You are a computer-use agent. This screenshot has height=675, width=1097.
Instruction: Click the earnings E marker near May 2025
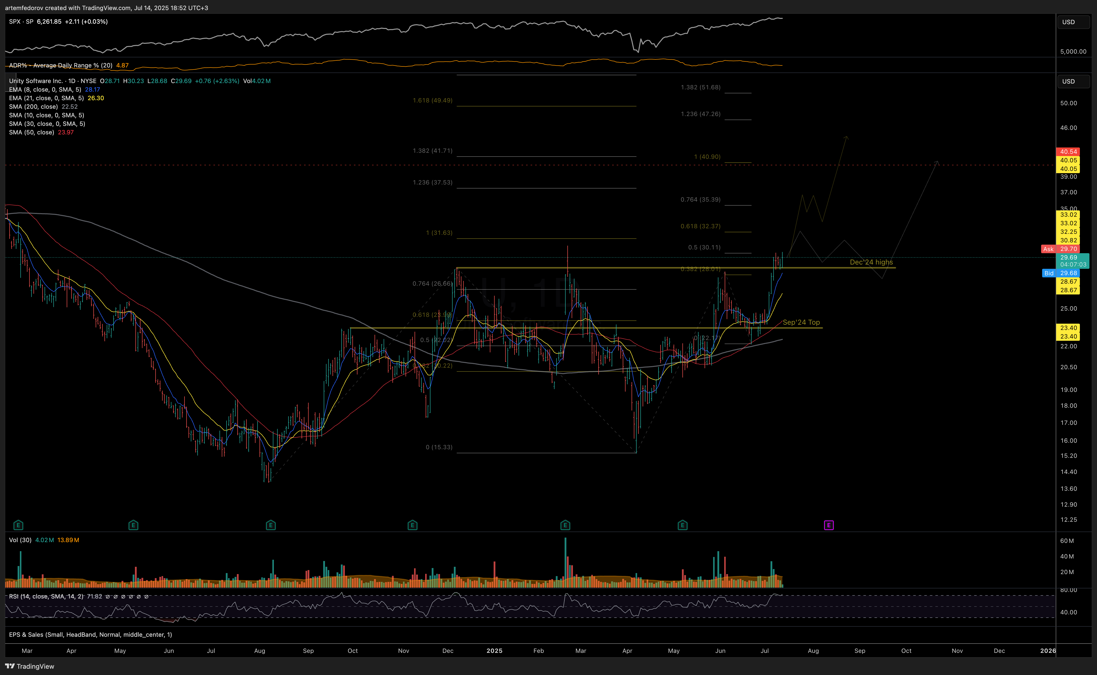click(682, 525)
